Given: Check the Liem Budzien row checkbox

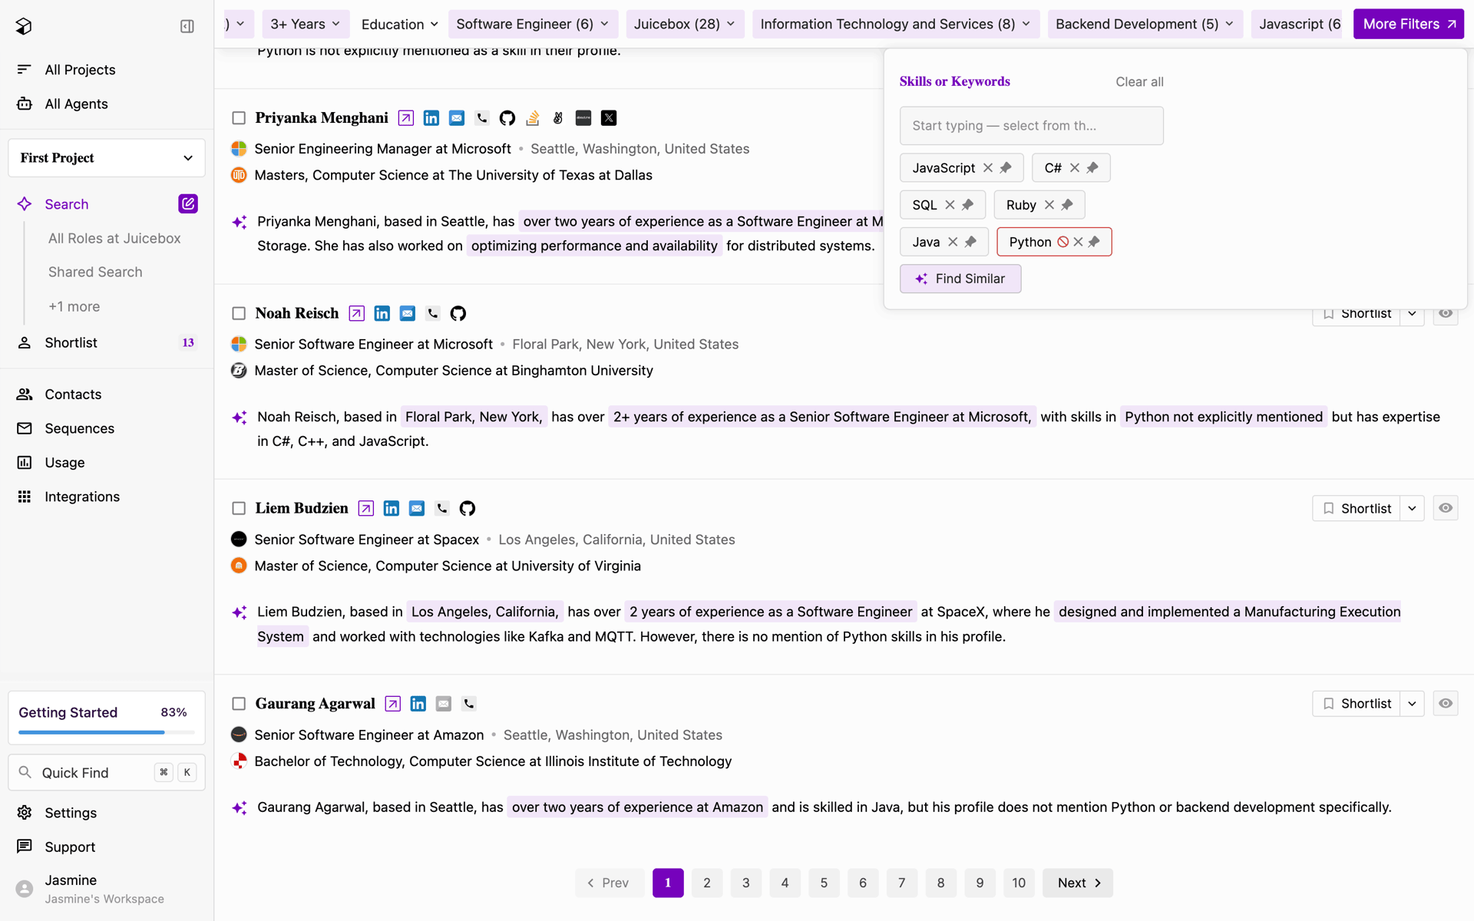Looking at the screenshot, I should pyautogui.click(x=239, y=508).
